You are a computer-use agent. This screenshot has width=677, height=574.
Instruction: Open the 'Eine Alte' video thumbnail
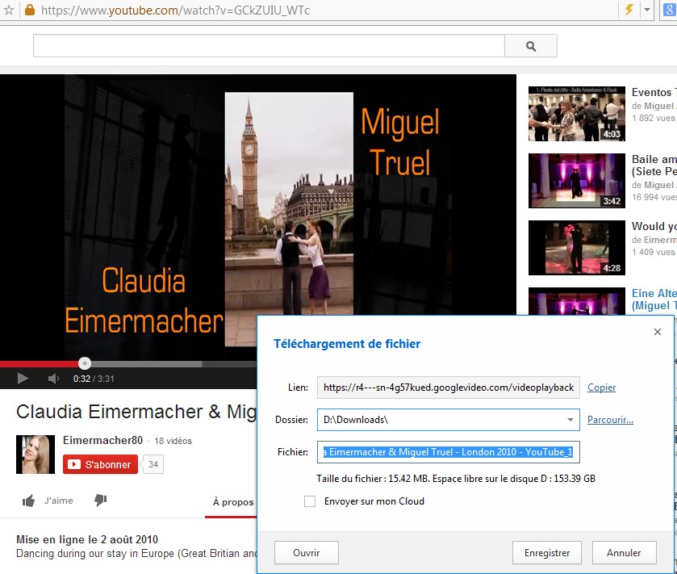click(576, 301)
